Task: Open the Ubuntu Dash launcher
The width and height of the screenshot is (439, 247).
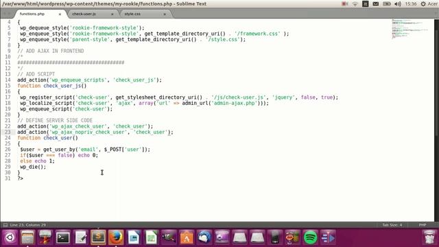Action: (10, 237)
